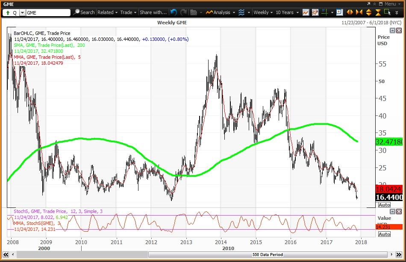Click the multi-line overlay chart icon
The width and height of the screenshot is (406, 262).
point(315,12)
